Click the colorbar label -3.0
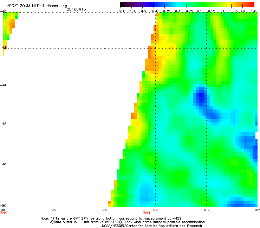The image size is (260, 228). point(120,11)
